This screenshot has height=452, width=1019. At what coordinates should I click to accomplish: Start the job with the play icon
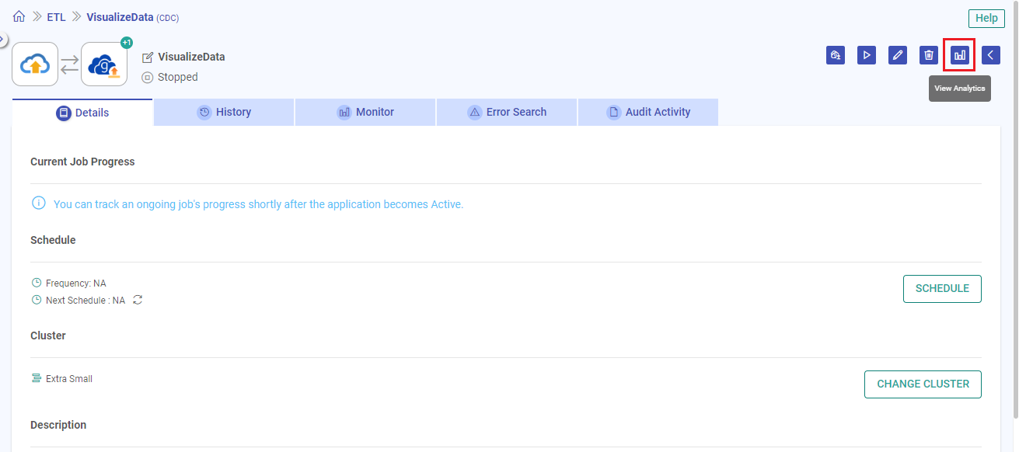click(x=866, y=55)
